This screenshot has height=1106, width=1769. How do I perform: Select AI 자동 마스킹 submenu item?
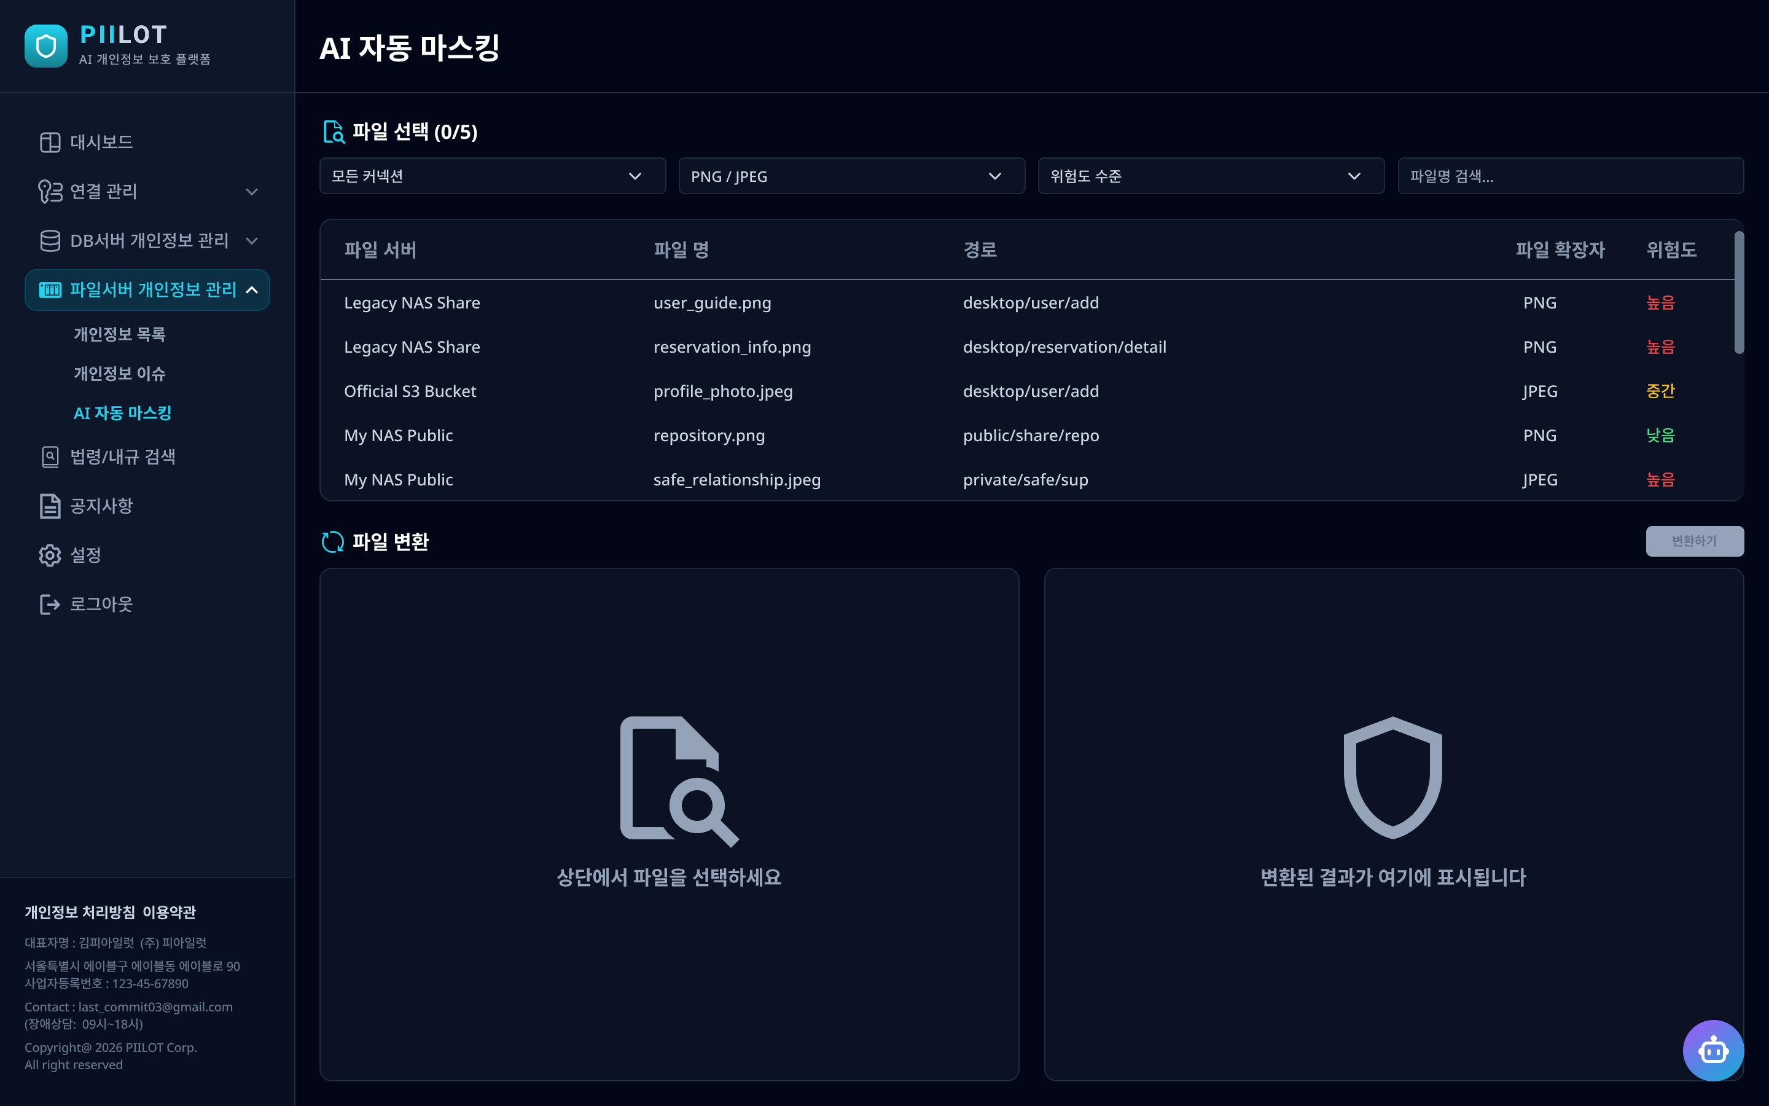[x=123, y=414]
